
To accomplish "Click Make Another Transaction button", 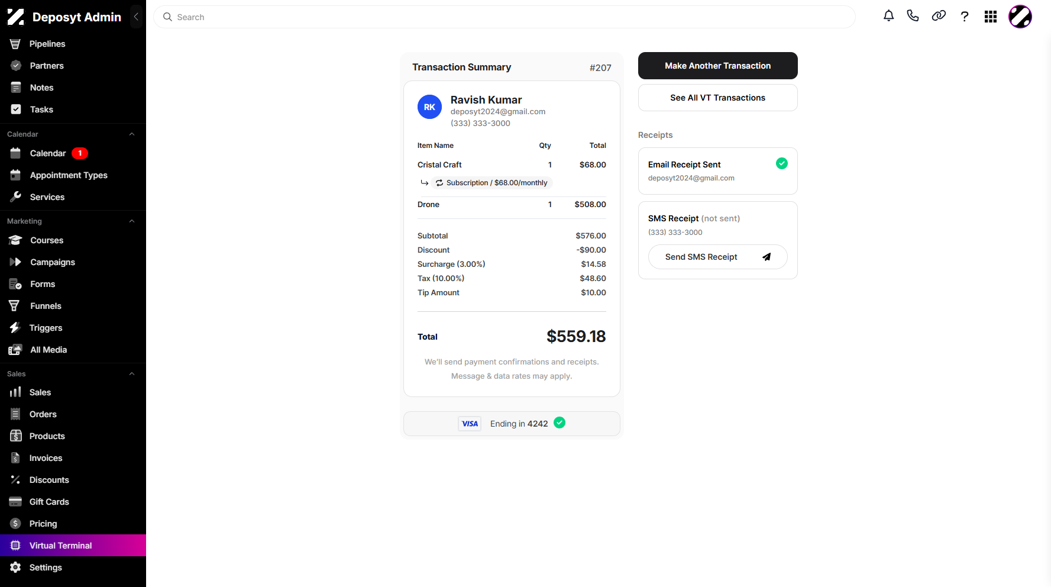I will 717,66.
